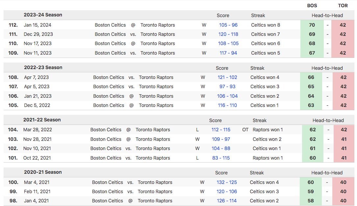The width and height of the screenshot is (357, 206).
Task: Select the BOS column heading
Action: pos(312,6)
